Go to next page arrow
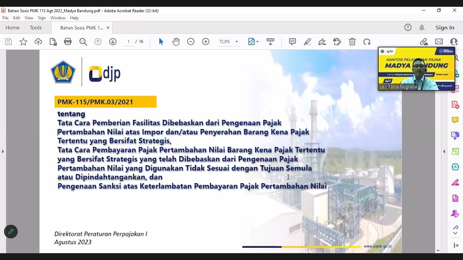The width and height of the screenshot is (463, 260). click(113, 42)
